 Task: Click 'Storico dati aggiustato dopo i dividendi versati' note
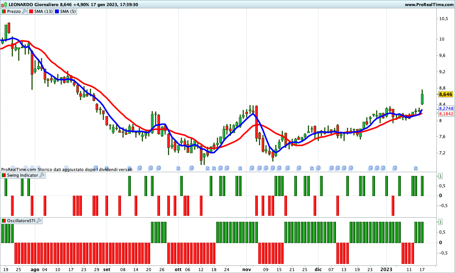click(x=85, y=169)
